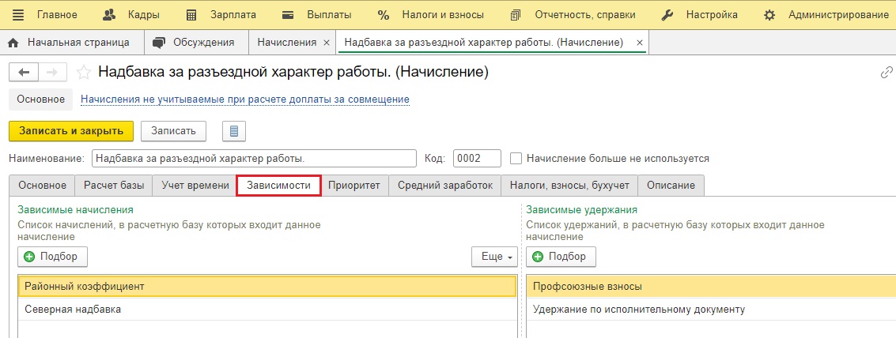Select the Профсоюзные взносы row

pos(711,287)
